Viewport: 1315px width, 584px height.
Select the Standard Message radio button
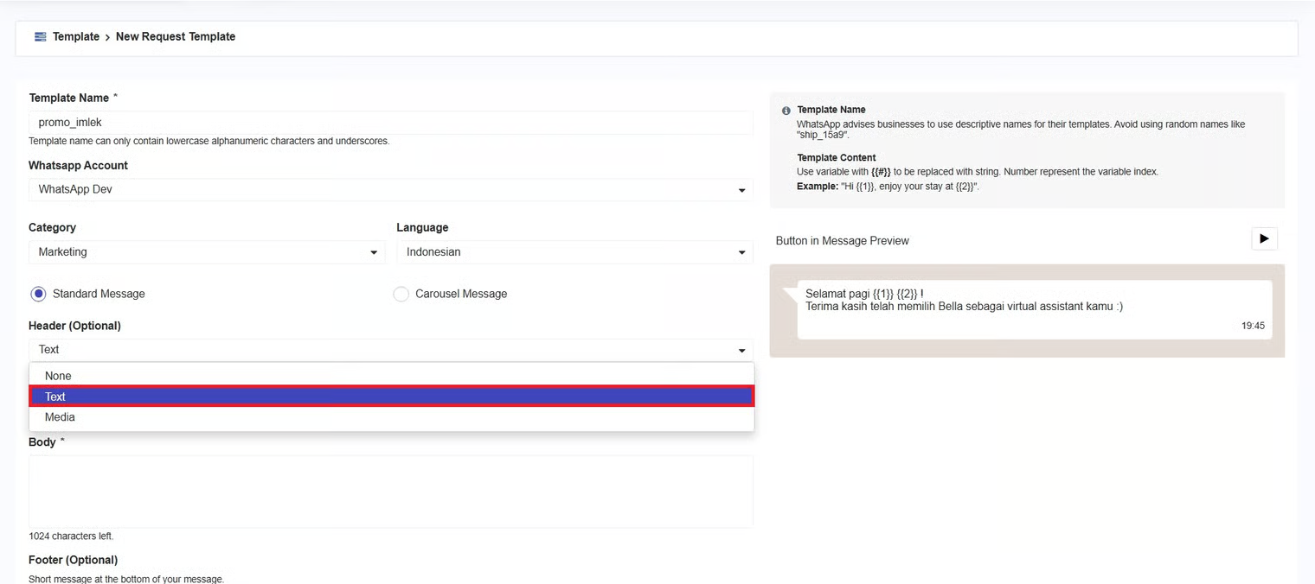39,294
